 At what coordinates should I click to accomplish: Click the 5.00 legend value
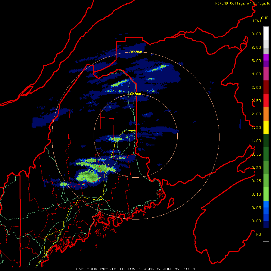[x=256, y=61]
